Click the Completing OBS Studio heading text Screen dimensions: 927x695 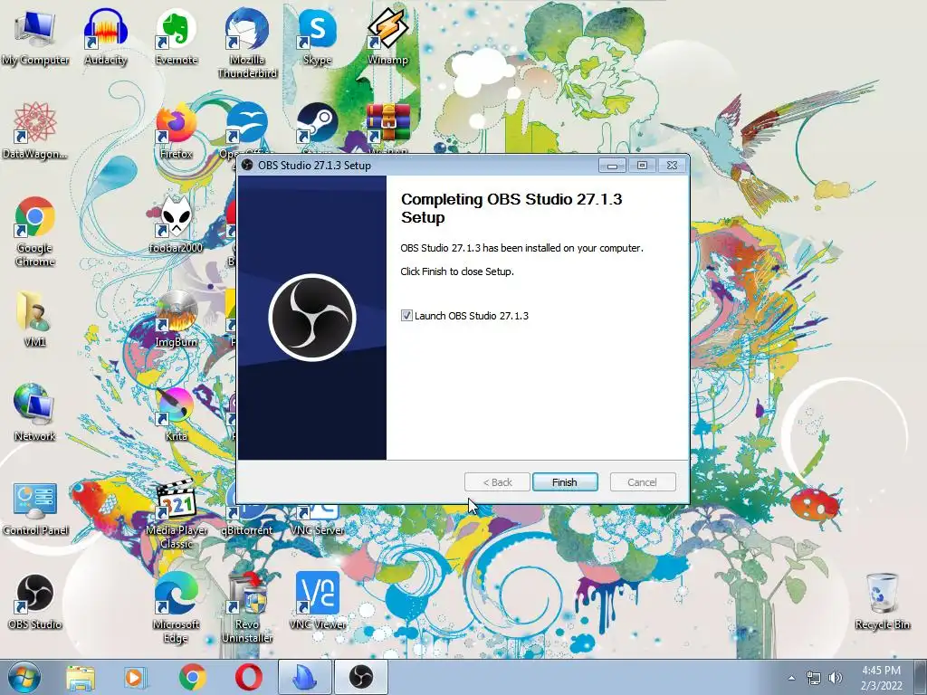click(x=511, y=208)
